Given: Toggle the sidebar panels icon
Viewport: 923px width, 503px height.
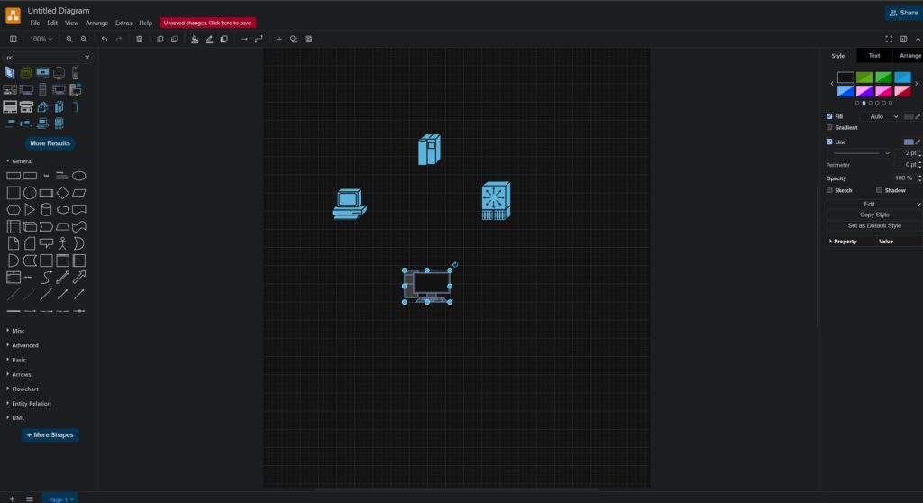Looking at the screenshot, I should point(13,40).
